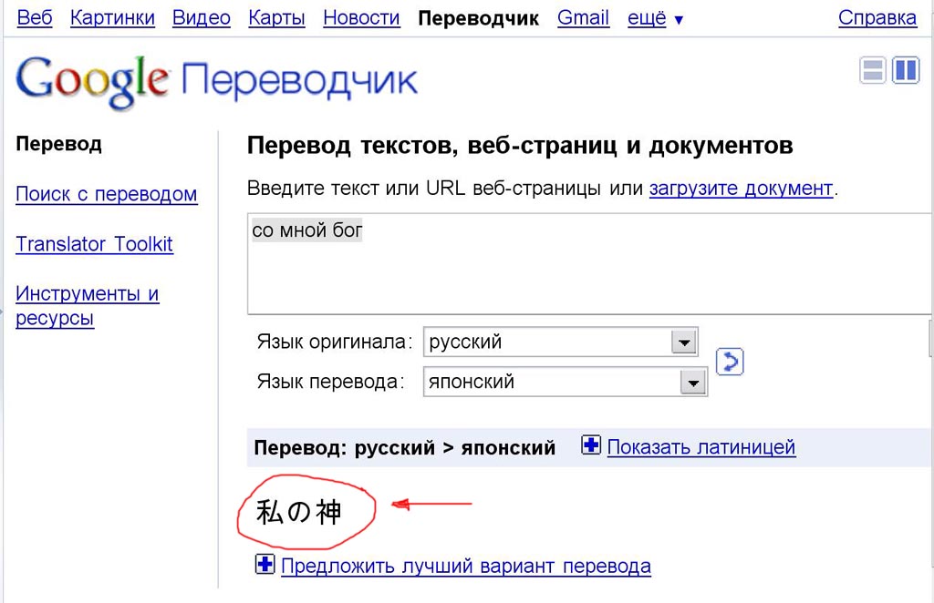
Task: Click the swap languages arrow icon
Action: [729, 362]
